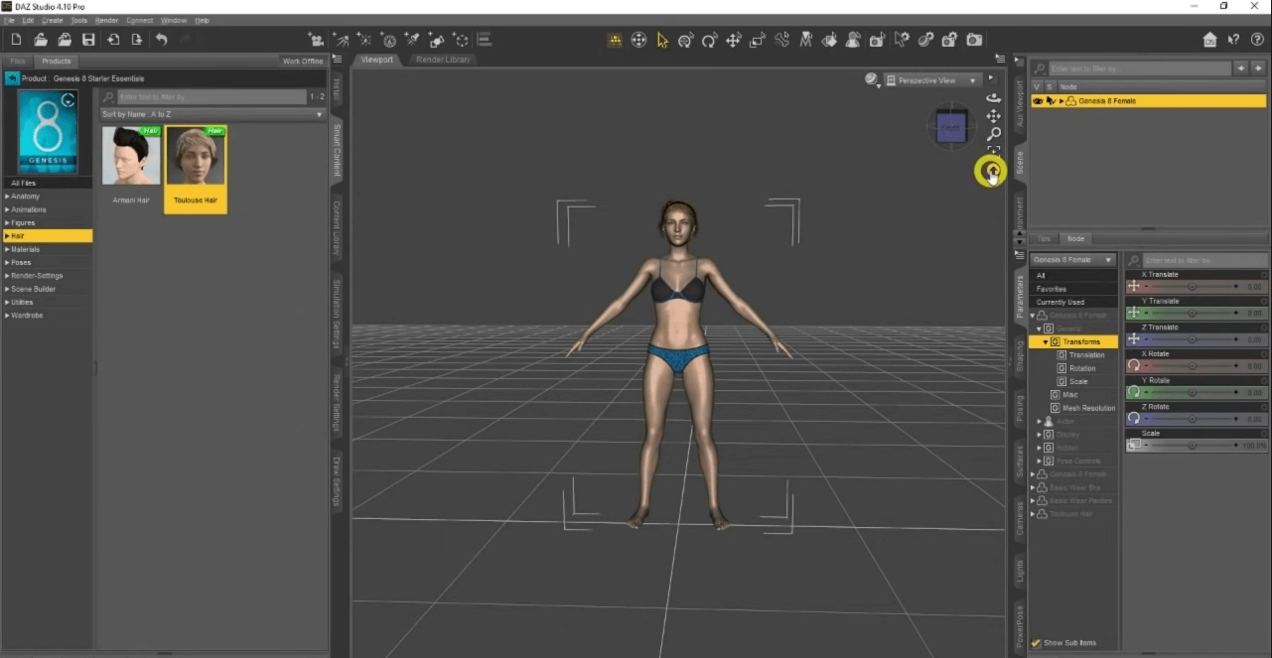Viewport: 1272px width, 658px height.
Task: Expand the Toulouse Hair parameters node
Action: point(1034,514)
